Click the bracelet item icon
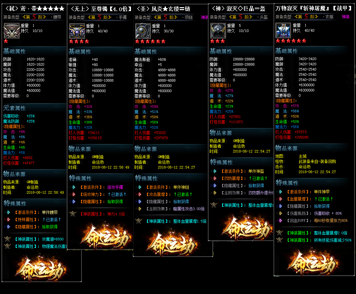The height and width of the screenshot is (294, 356). point(77,31)
